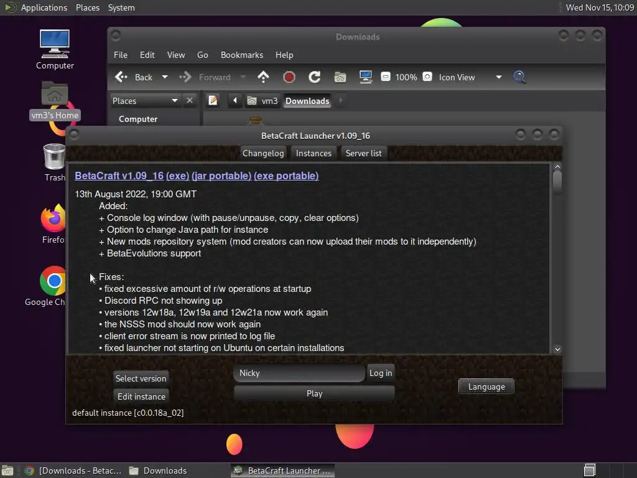Open the Places sidebar dropdown
This screenshot has width=637, height=478.
pyautogui.click(x=144, y=101)
